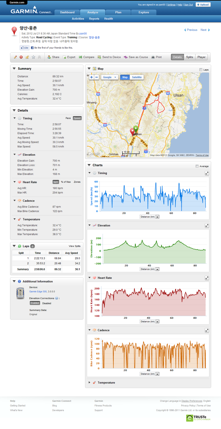Open Garmin Edge 500 device link
The height and width of the screenshot is (429, 221).
[x=38, y=292]
